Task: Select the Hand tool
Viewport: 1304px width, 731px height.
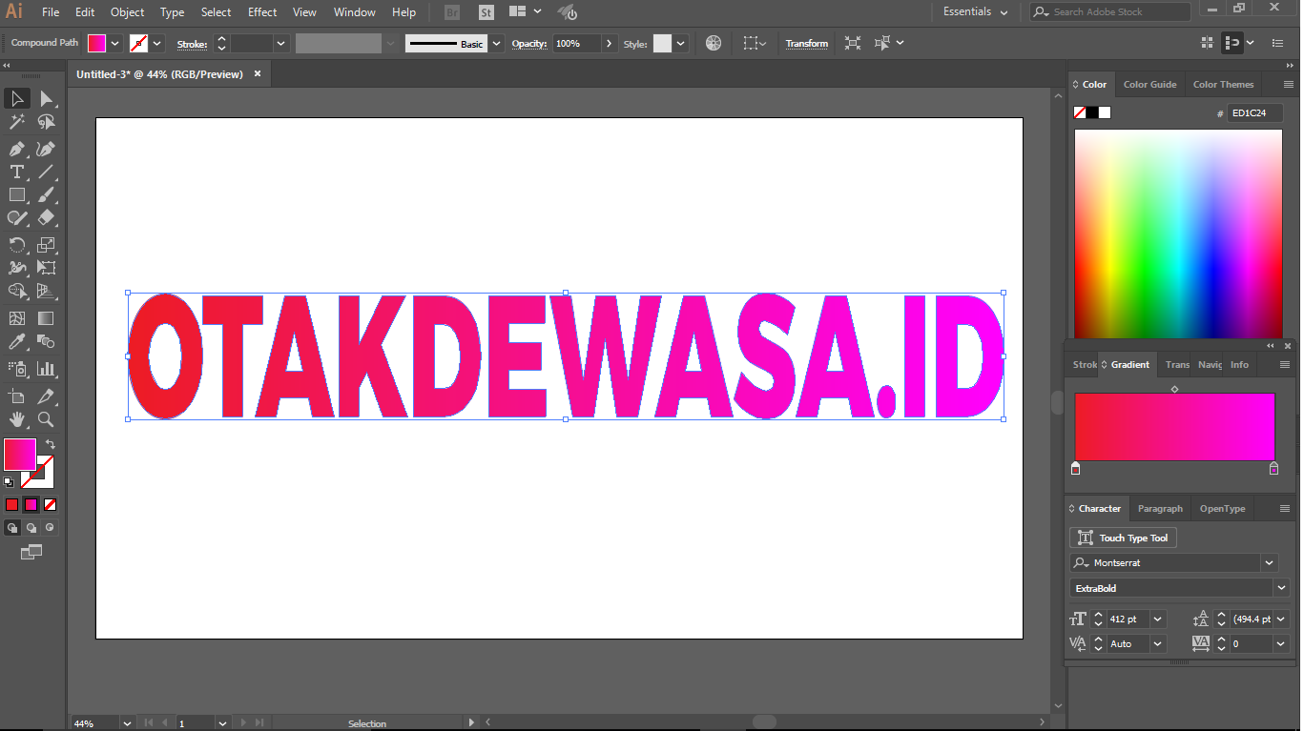Action: pos(17,419)
